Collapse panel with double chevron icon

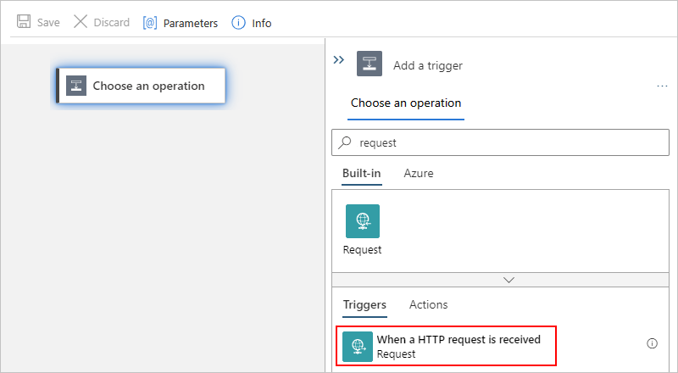[338, 60]
